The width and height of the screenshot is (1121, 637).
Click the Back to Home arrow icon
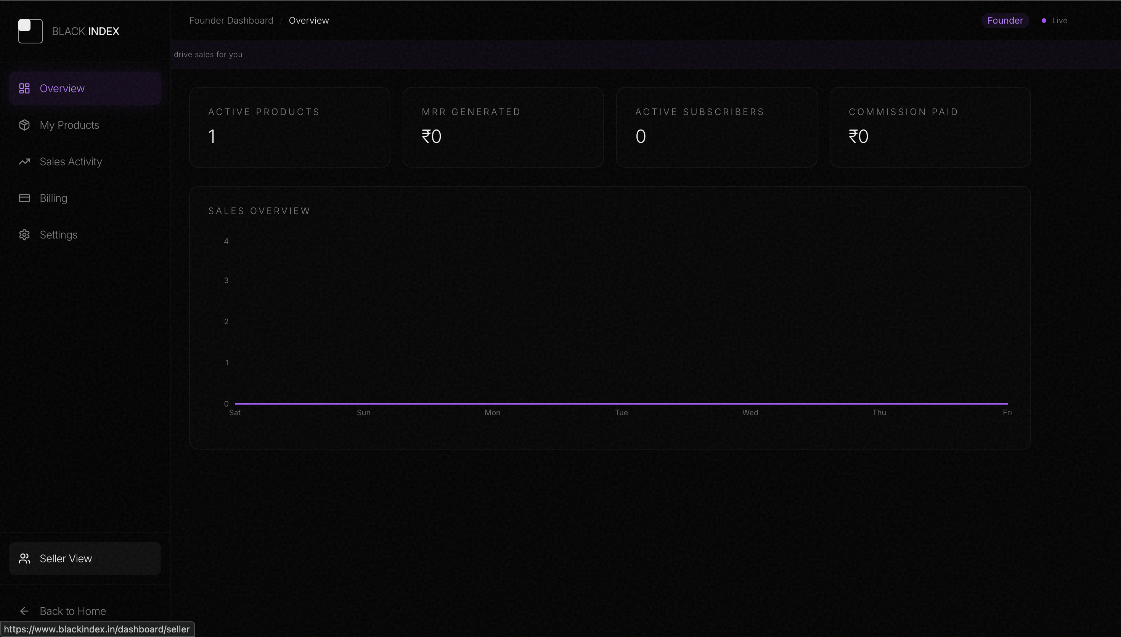(x=24, y=611)
